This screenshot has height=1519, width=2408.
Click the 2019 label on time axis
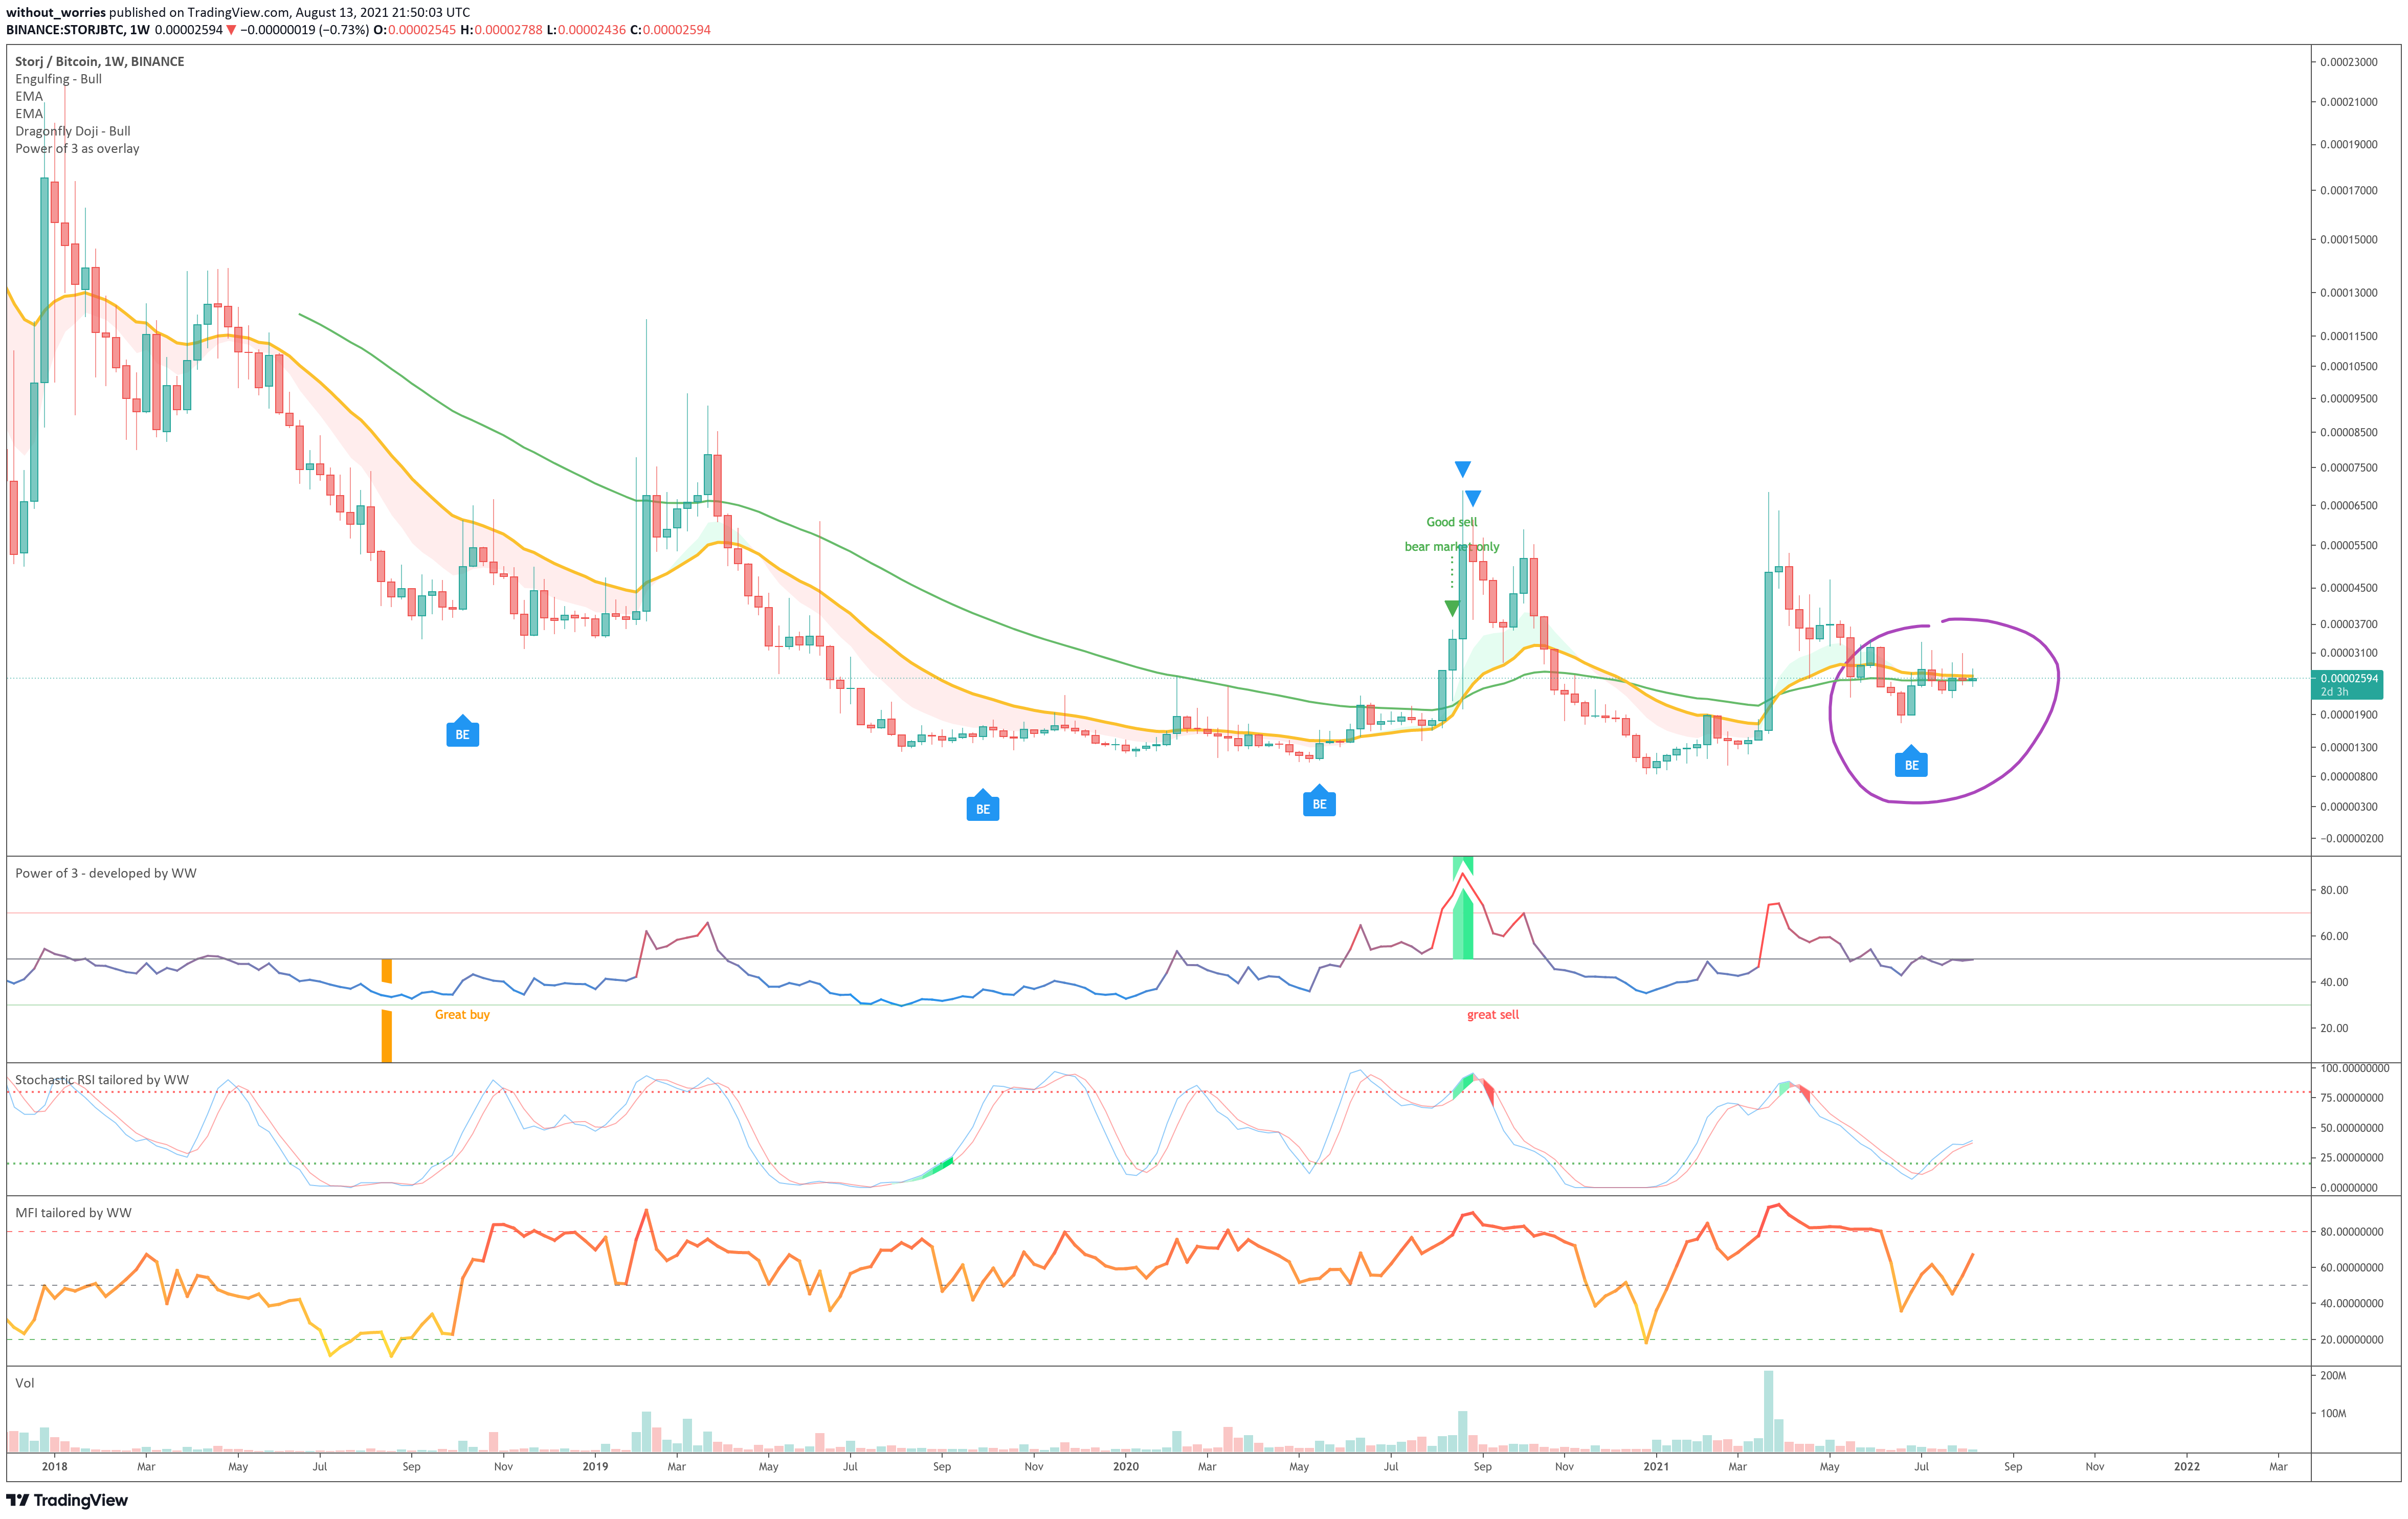pyautogui.click(x=595, y=1466)
